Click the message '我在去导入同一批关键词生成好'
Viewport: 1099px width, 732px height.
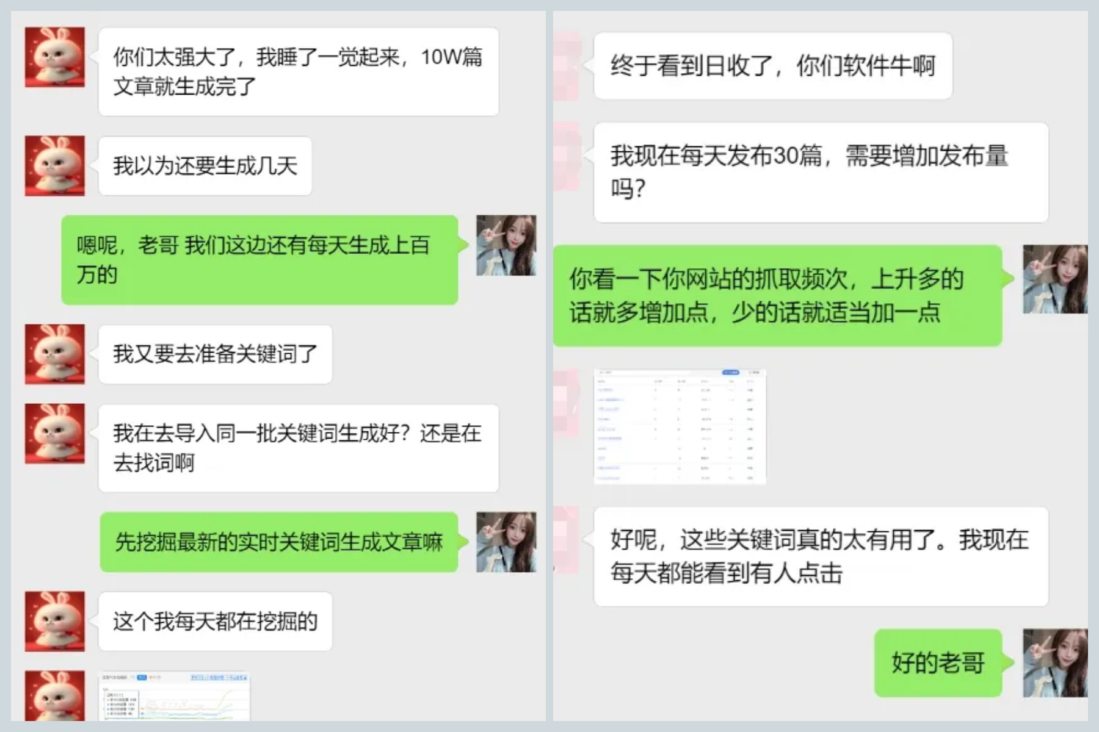299,448
